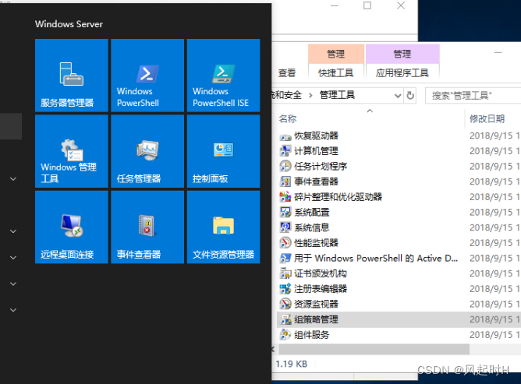
Task: Select the 应用程序工具 ribbon tab
Action: pos(402,72)
